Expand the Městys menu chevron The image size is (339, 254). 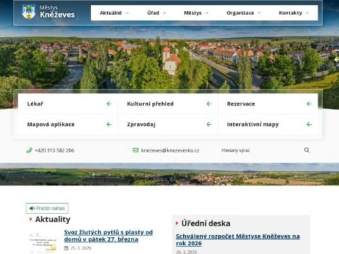207,13
